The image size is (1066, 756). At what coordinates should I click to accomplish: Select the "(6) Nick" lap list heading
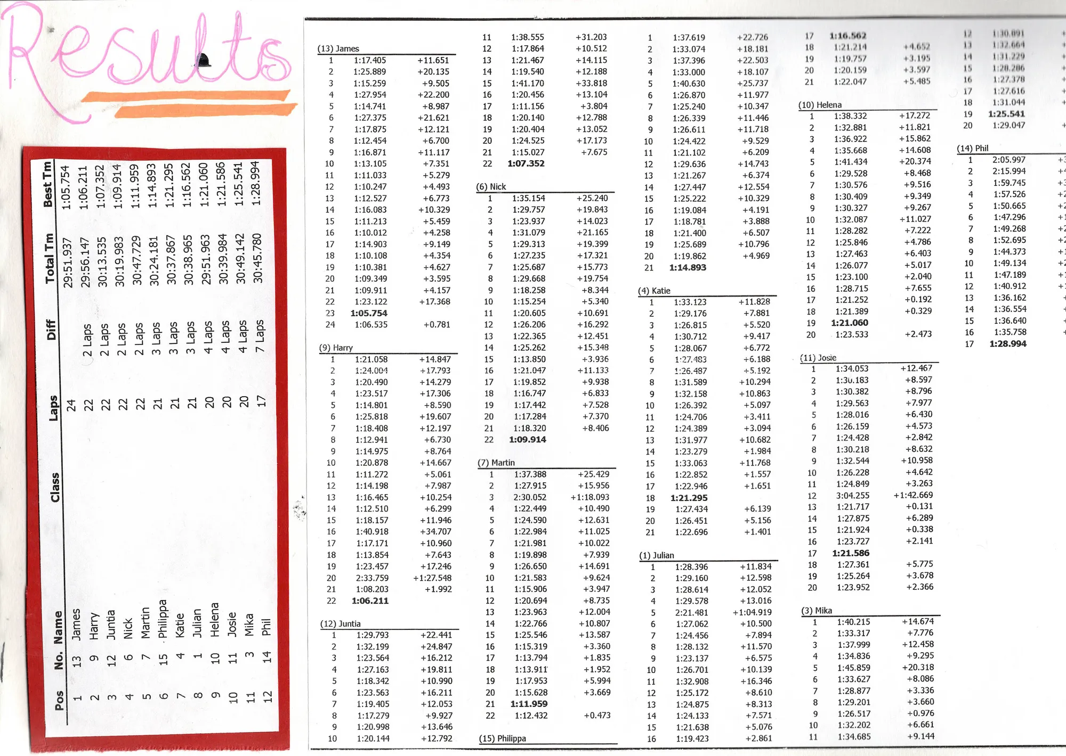pyautogui.click(x=490, y=186)
